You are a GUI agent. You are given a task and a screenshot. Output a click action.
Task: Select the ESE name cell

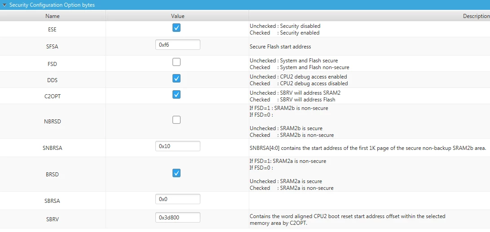53,29
